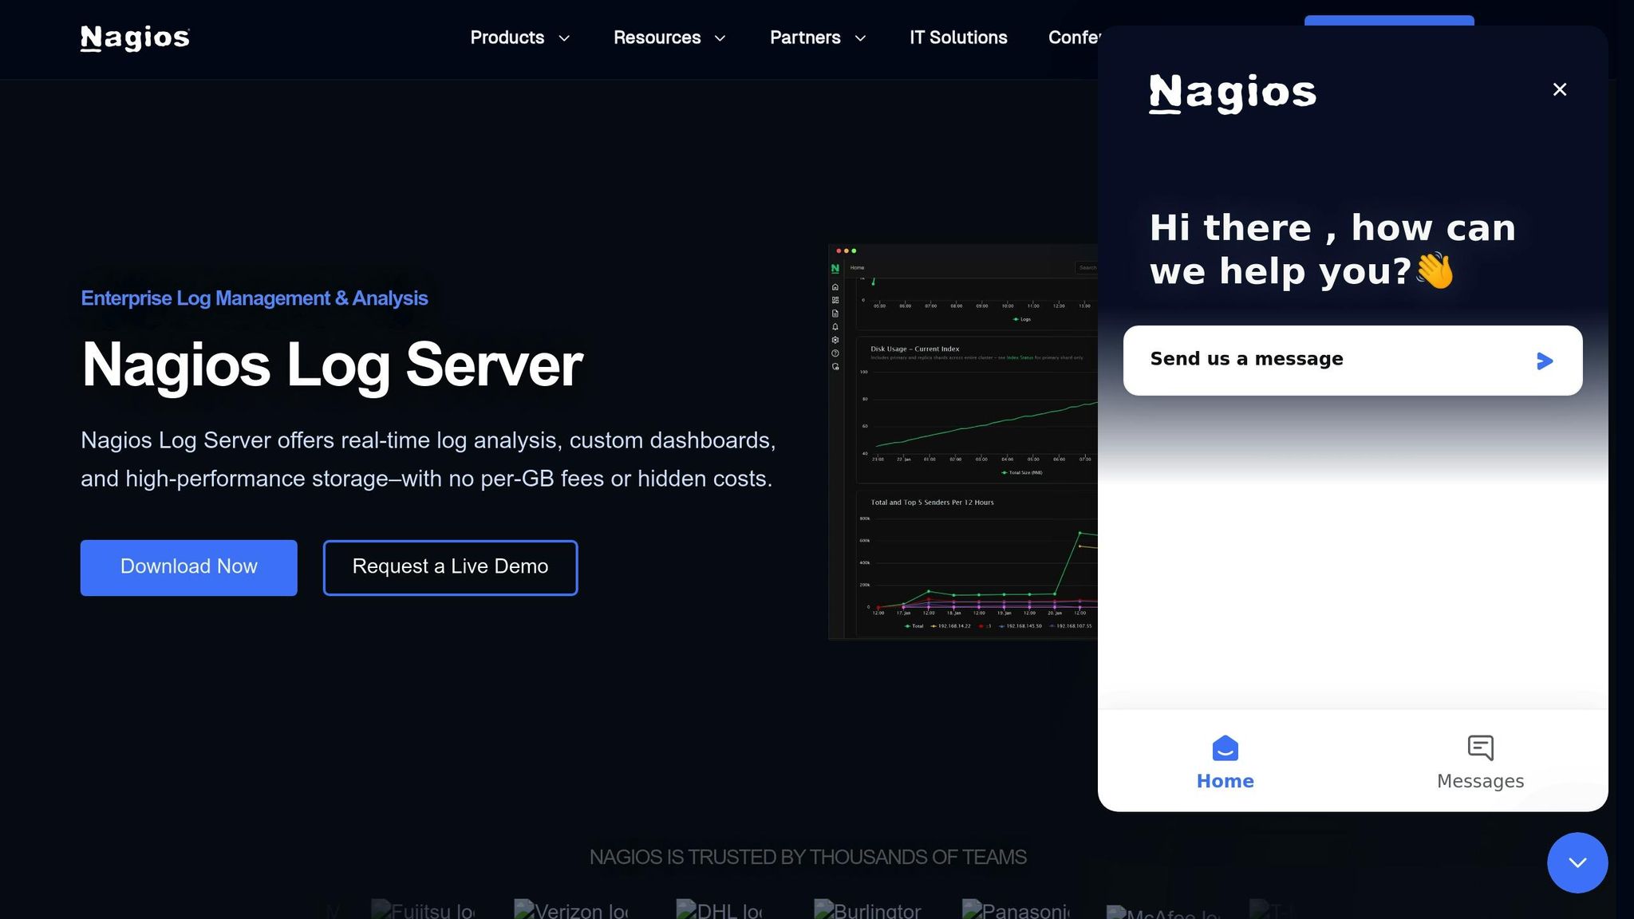
Task: Toggle the 192.168.14.22 legend entry
Action: click(x=954, y=625)
